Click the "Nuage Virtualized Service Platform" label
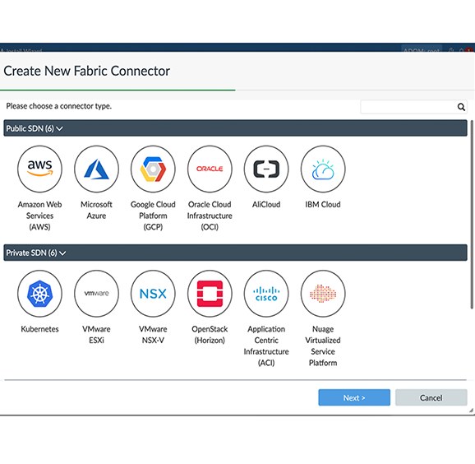475x464 pixels. click(323, 346)
